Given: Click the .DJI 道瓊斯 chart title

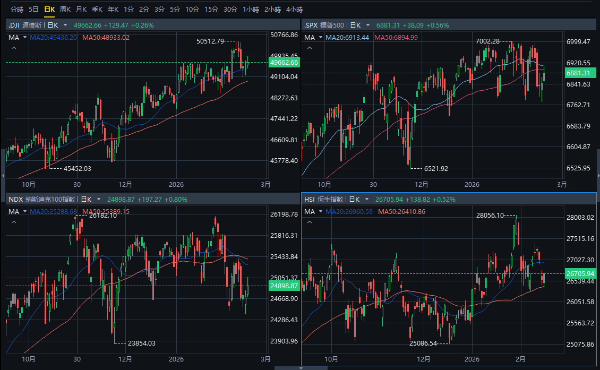Looking at the screenshot, I should click(x=26, y=25).
